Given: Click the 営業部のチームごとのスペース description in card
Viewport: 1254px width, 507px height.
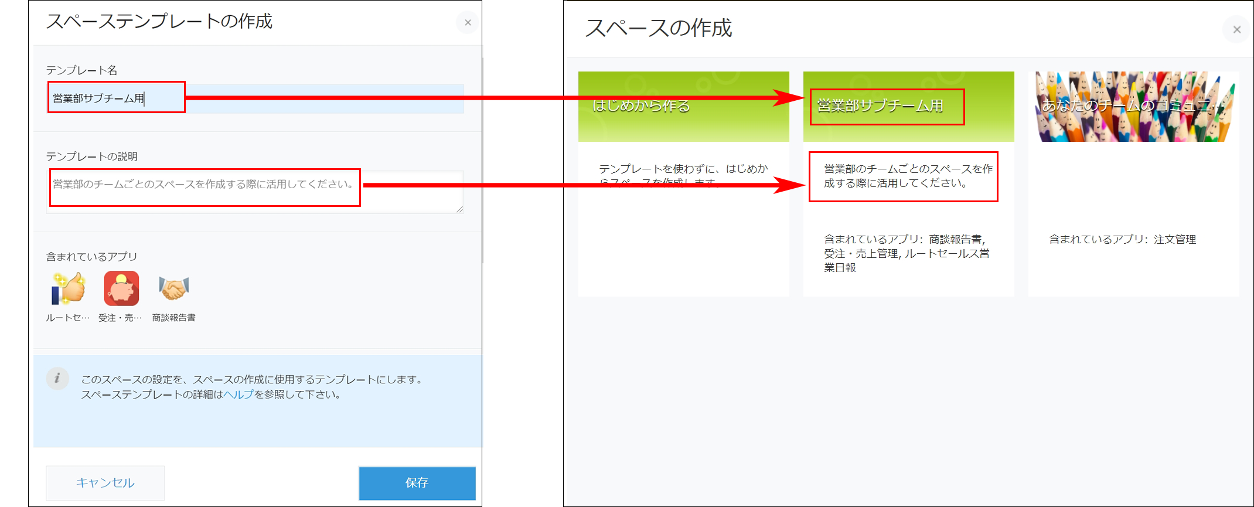Looking at the screenshot, I should point(908,176).
